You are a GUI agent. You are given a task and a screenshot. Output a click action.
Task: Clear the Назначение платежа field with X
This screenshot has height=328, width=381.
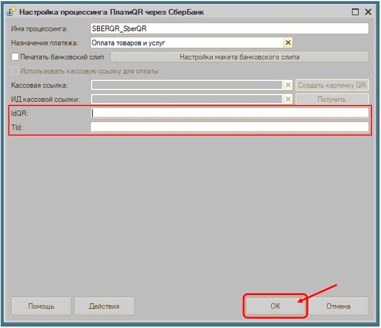(x=288, y=43)
